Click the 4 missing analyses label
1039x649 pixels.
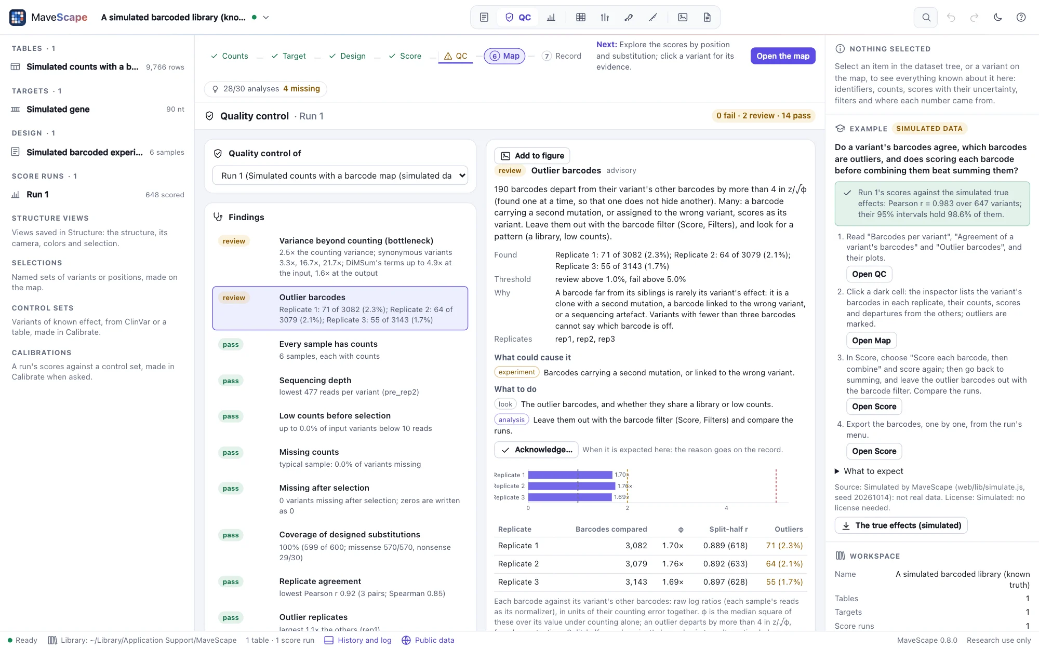[301, 89]
